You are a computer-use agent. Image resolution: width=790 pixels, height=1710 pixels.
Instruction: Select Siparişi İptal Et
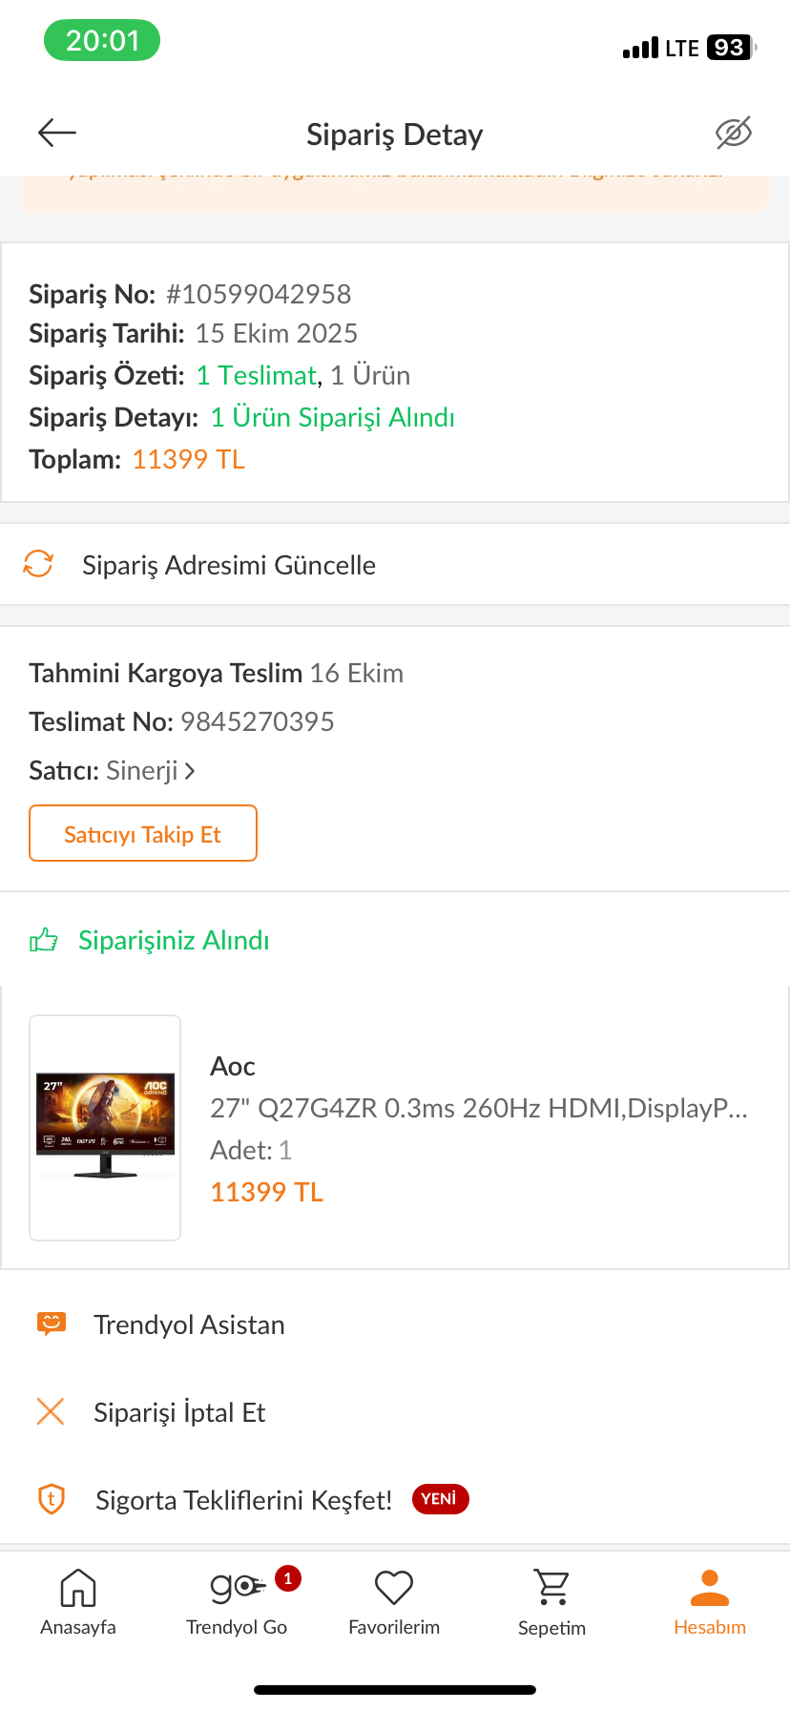(x=395, y=1412)
